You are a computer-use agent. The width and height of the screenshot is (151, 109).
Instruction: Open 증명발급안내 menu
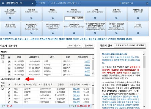pyautogui.click(x=128, y=3)
